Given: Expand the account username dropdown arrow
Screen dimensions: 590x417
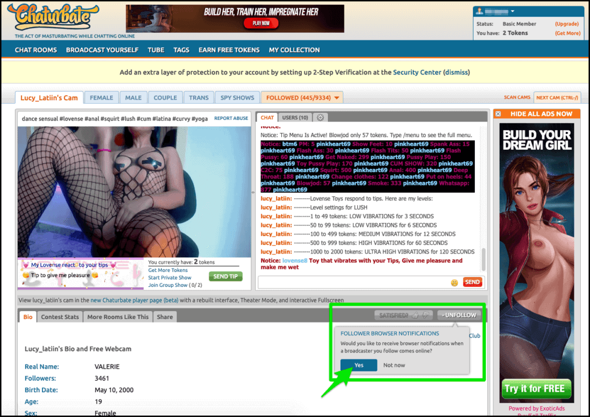Looking at the screenshot, I should pos(512,12).
